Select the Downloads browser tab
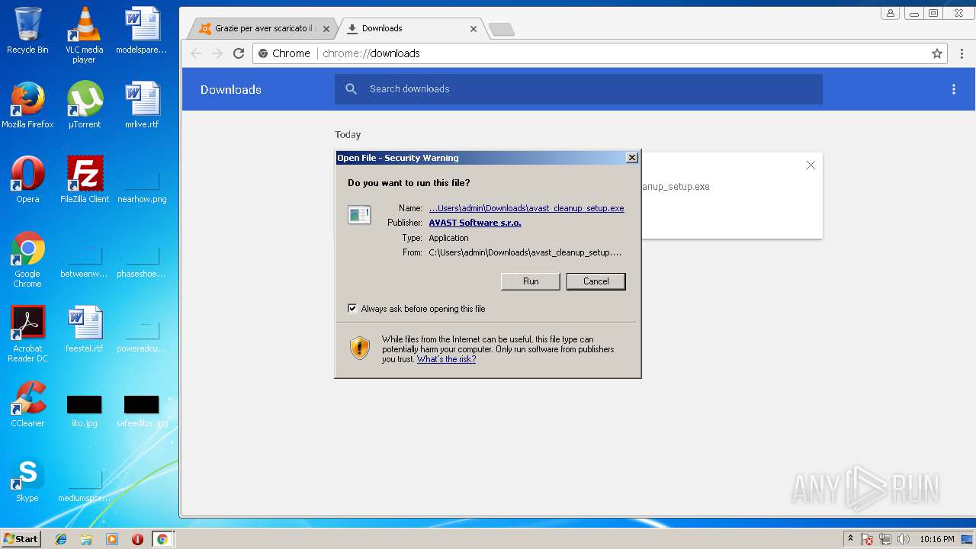Screen dimensions: 976x549 410,28
